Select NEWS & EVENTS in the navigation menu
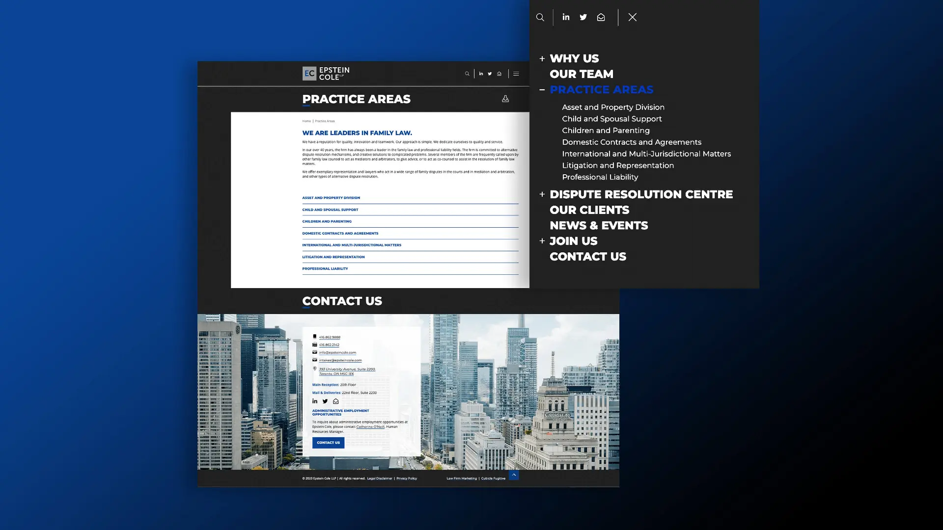The width and height of the screenshot is (943, 530). (599, 225)
